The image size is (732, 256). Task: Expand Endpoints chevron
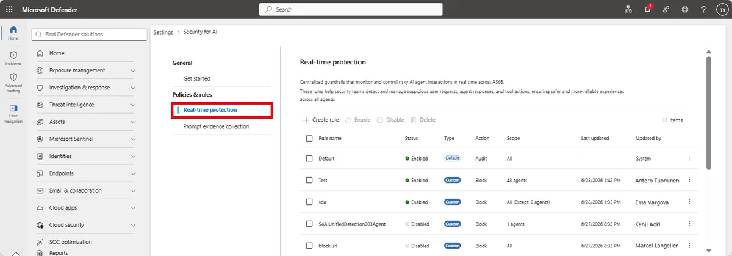tap(134, 173)
